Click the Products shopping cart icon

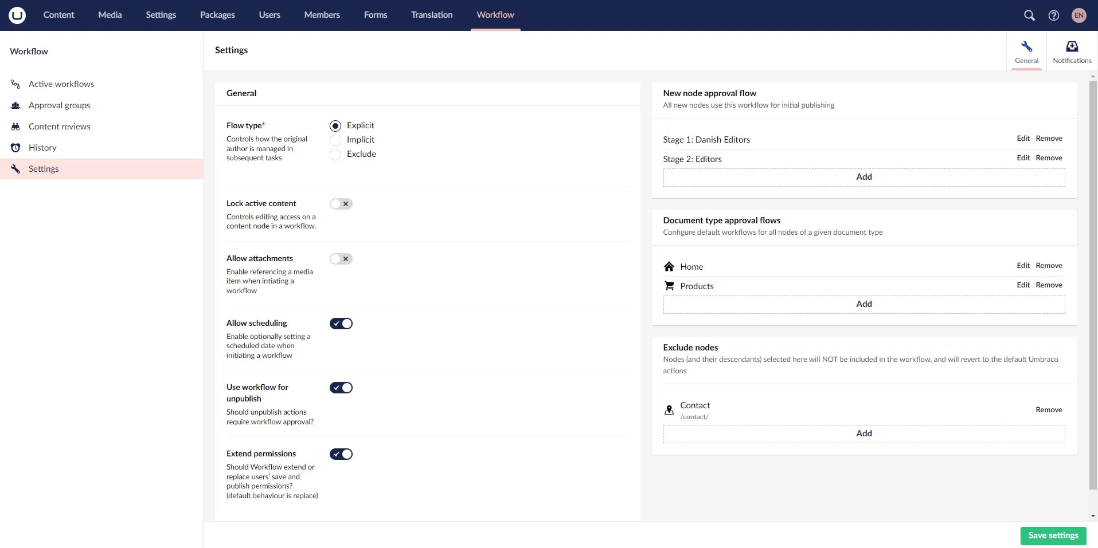(x=669, y=286)
